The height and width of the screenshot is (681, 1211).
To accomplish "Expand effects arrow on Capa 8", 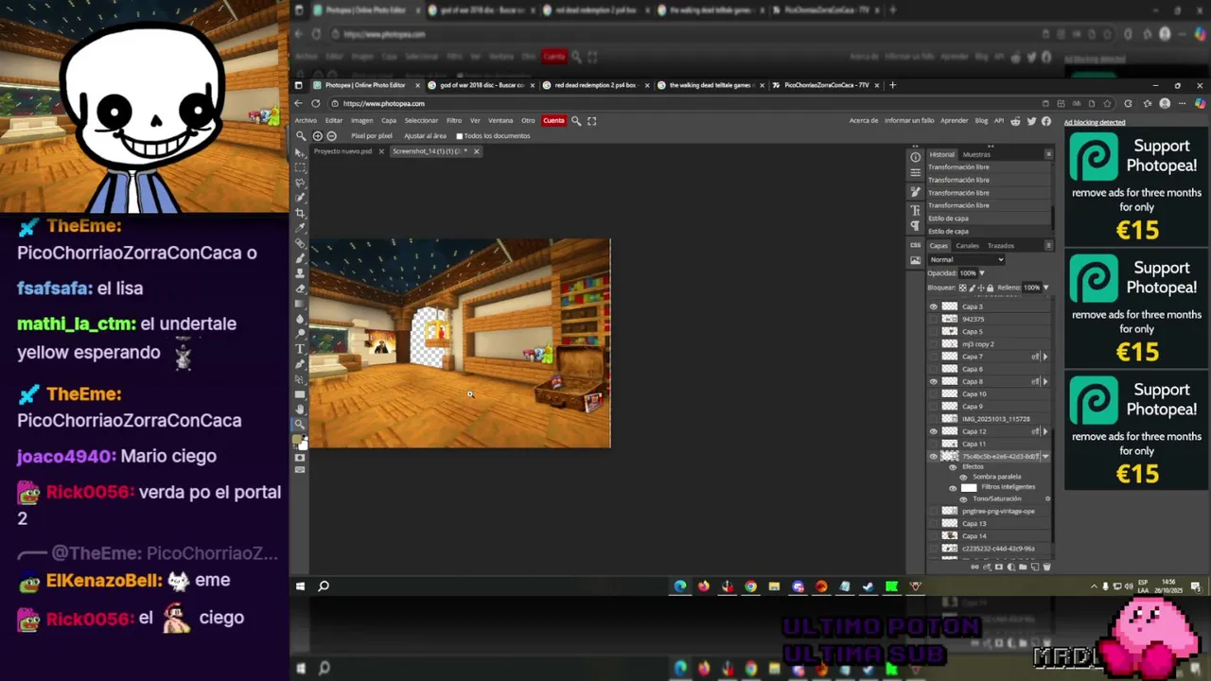I will 1045,381.
